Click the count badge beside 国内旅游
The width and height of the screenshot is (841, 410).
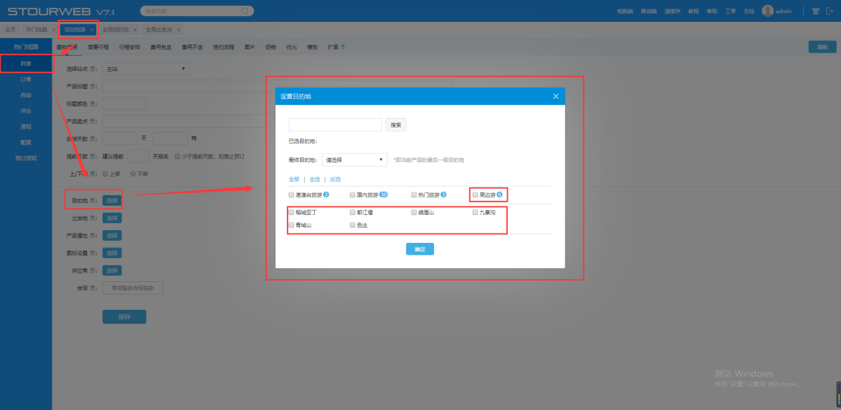coord(383,195)
